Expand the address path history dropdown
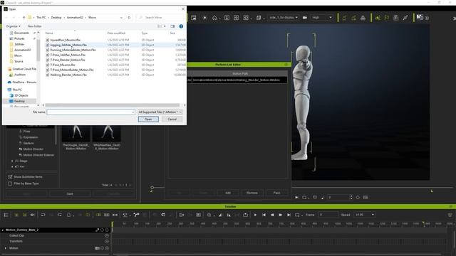This screenshot has height=256, width=456. 121,17
